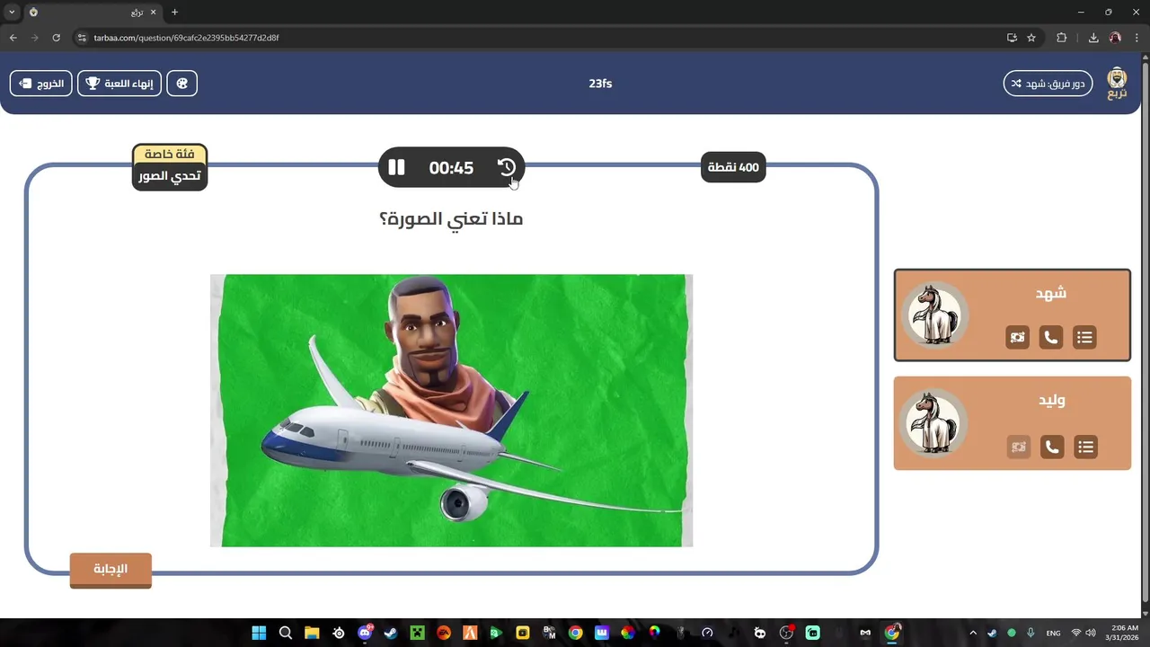This screenshot has width=1150, height=647.
Task: Click the team name شهد
Action: [x=1050, y=293]
